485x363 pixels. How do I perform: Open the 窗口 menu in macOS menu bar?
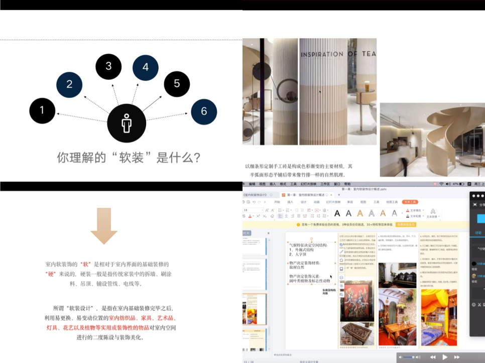point(337,184)
